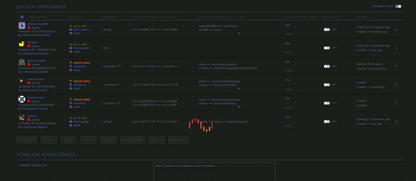
Task: Expand volume mappings for binhex-sonarr
Action: (x=239, y=107)
